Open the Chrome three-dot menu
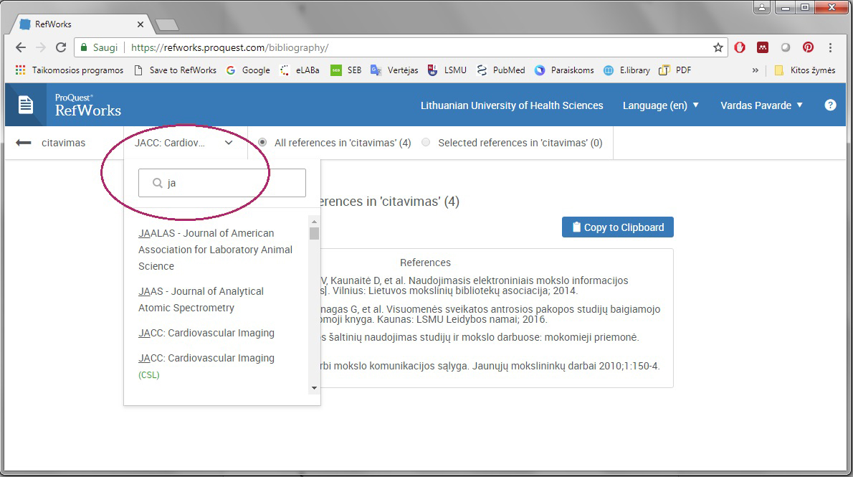The image size is (853, 477). (831, 47)
